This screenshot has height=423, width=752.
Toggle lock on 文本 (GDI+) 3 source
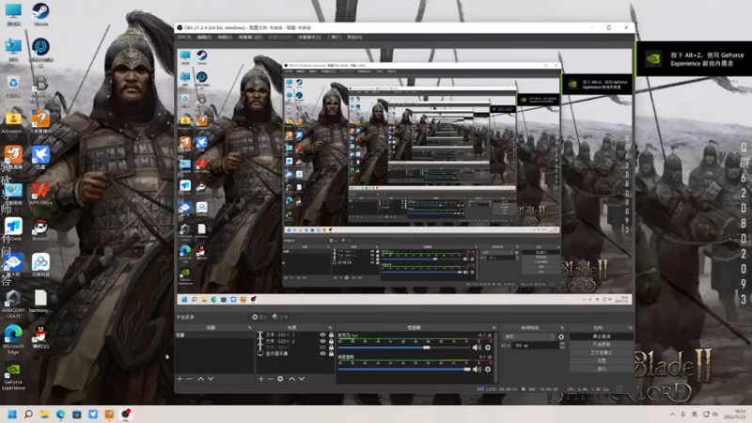(x=331, y=335)
